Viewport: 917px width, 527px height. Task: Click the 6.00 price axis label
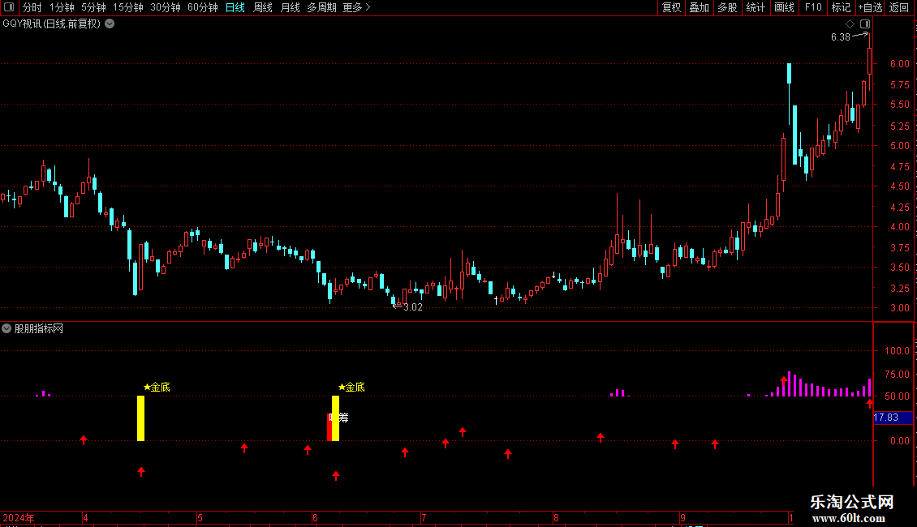pyautogui.click(x=899, y=64)
